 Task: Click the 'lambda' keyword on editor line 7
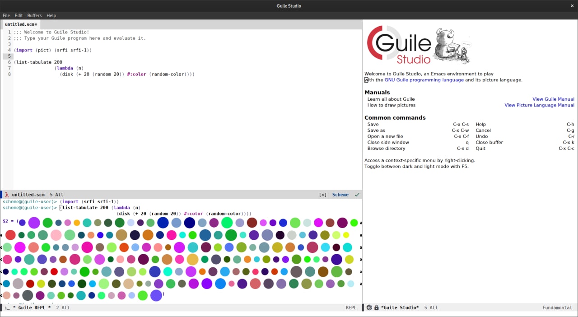pyautogui.click(x=65, y=68)
